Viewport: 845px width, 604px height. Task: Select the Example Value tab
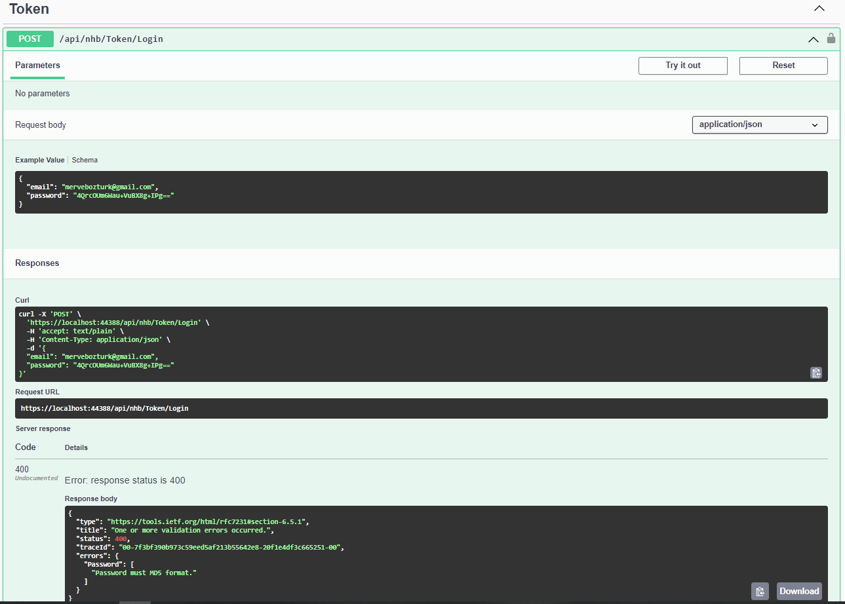[39, 159]
